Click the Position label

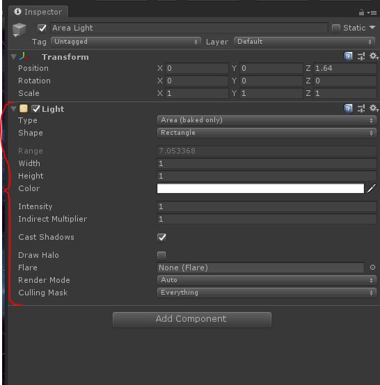[x=33, y=68]
